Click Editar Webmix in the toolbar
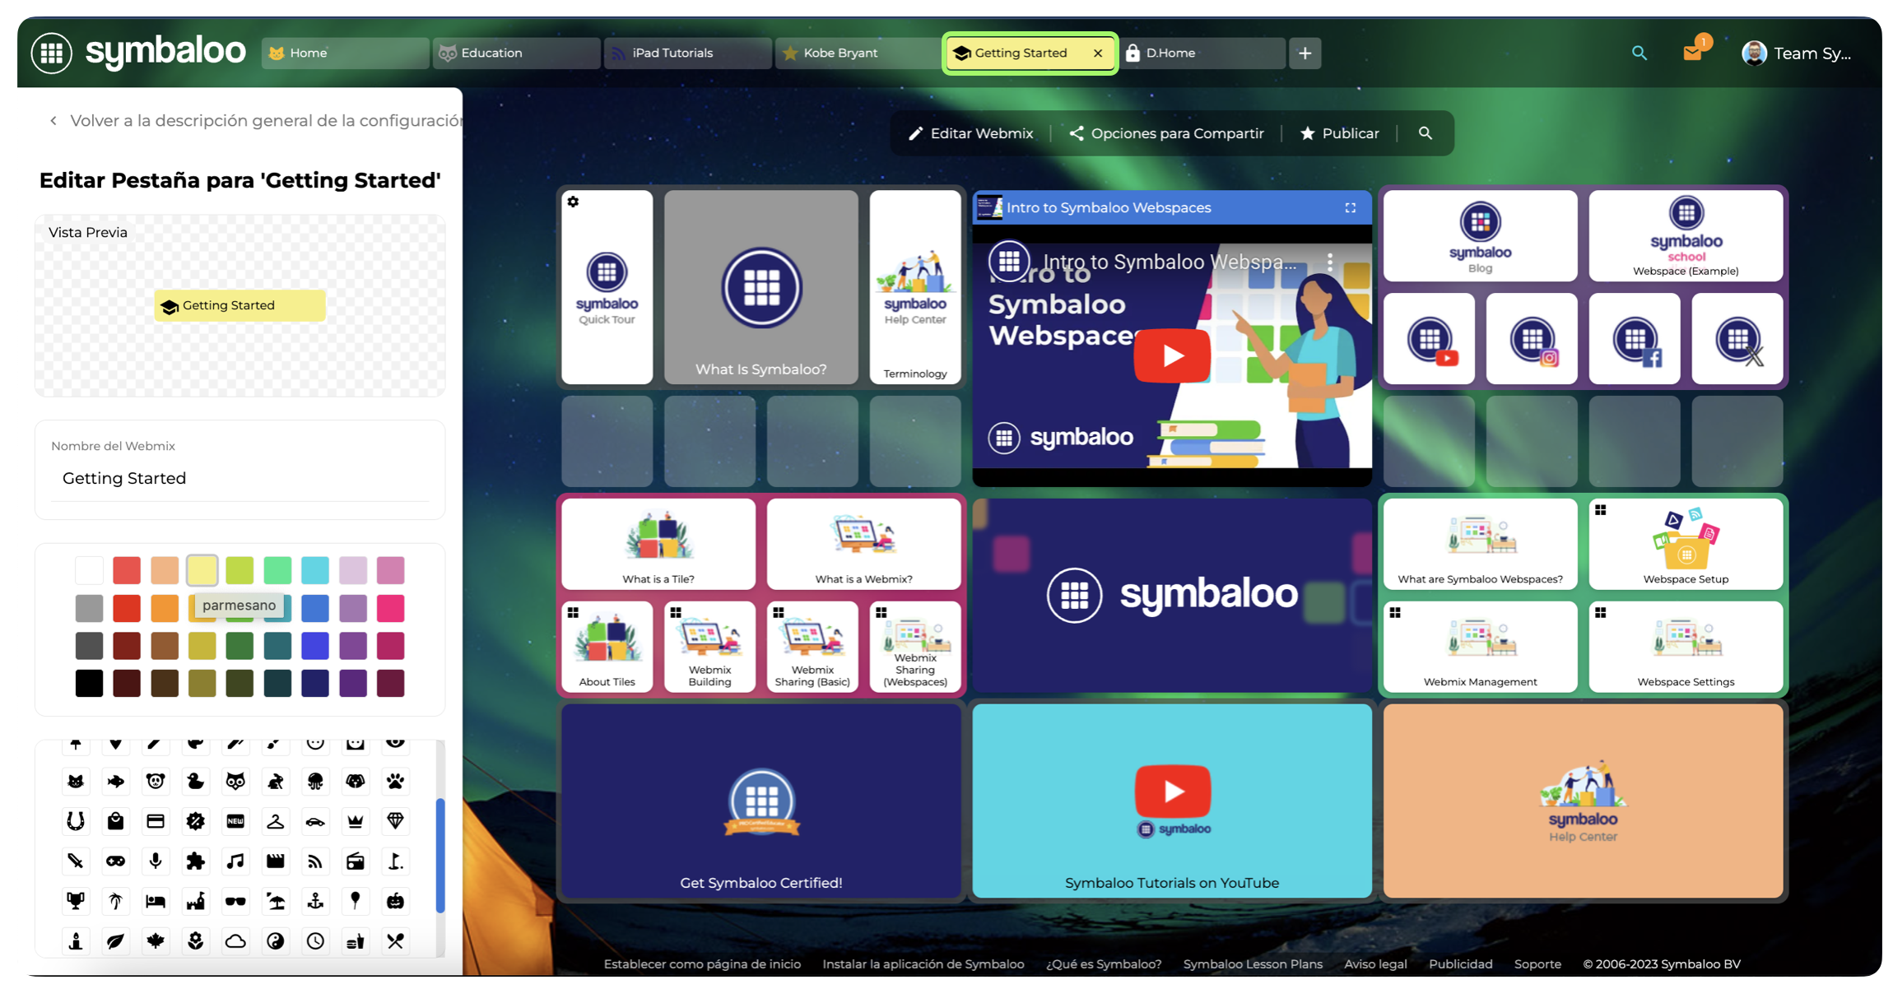This screenshot has height=989, width=1893. point(970,133)
